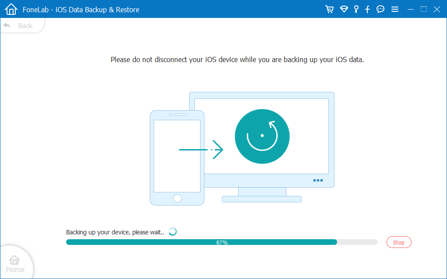447x279 pixels.
Task: Click the three dots on monitor graphic
Action: (318, 180)
